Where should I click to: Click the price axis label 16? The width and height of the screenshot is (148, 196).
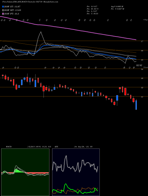tap(142, 51)
